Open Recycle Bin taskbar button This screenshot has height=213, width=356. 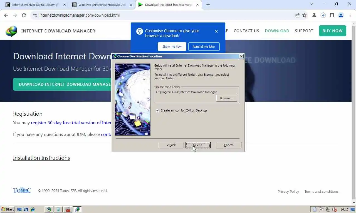pyautogui.click(x=58, y=209)
